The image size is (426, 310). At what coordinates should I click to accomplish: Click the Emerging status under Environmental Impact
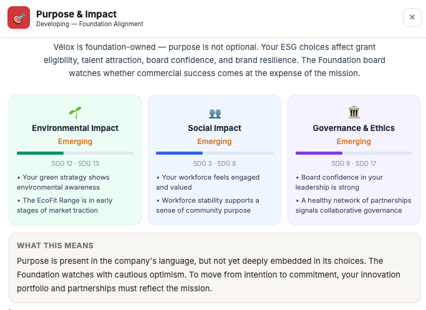[x=75, y=142]
